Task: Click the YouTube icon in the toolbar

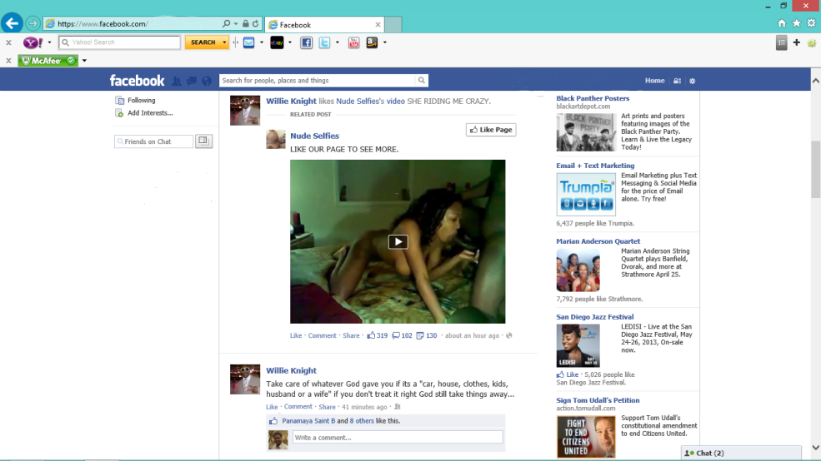Action: coord(353,42)
